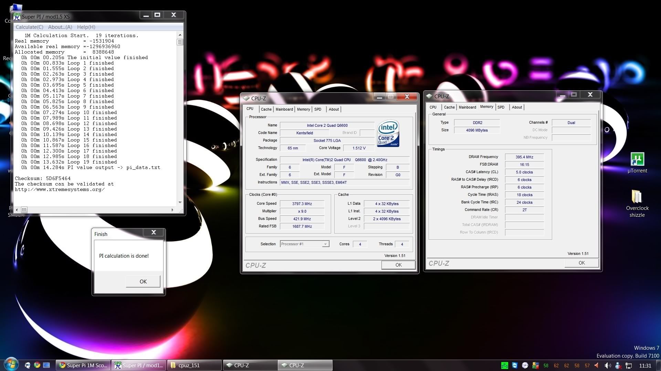Click the Show Desktop quick launch icon
Screen dimensions: 661x371
click(x=46, y=365)
